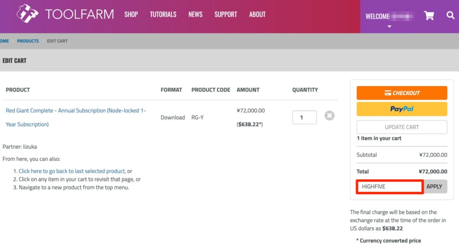The height and width of the screenshot is (246, 459).
Task: Click the Amount column header
Action: 248,90
